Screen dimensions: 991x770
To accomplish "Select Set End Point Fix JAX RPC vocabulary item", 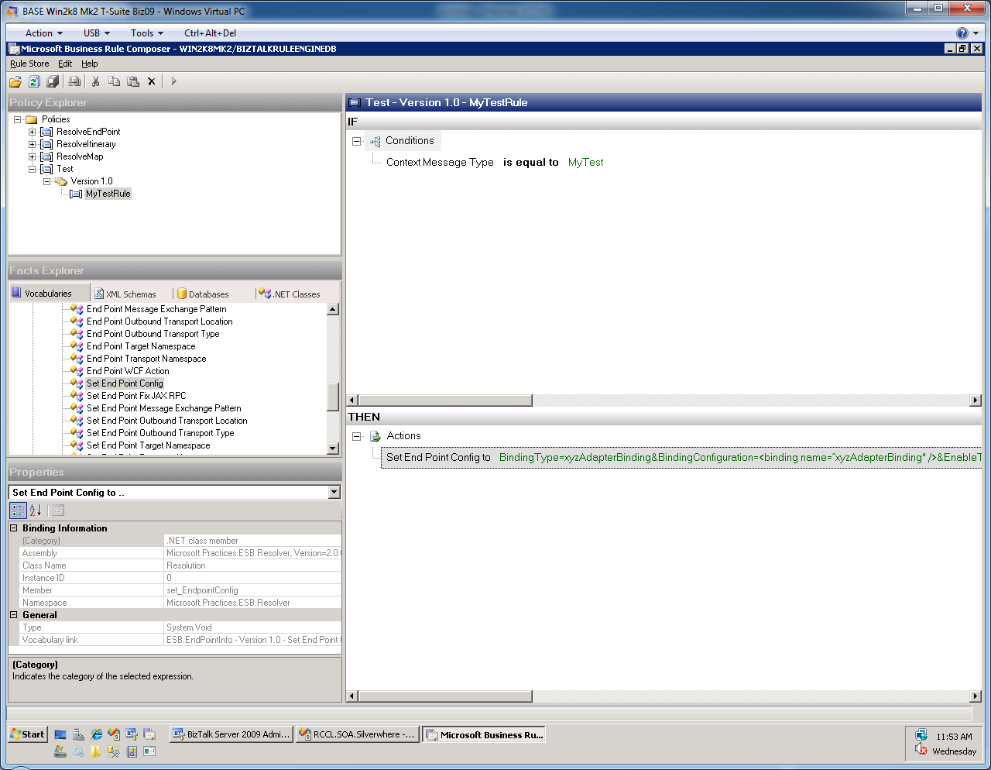I will 136,396.
